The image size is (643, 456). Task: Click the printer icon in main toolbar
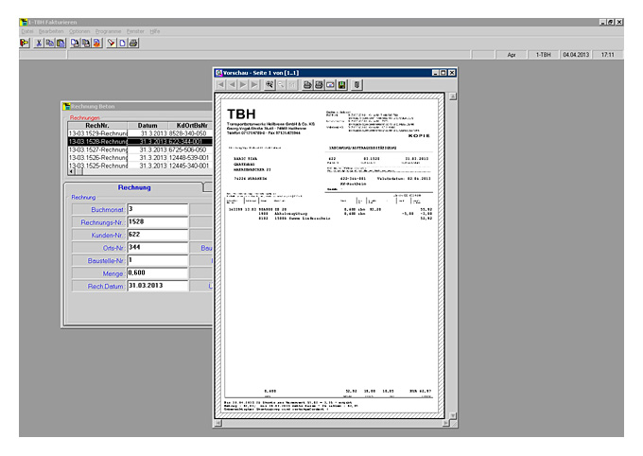pyautogui.click(x=133, y=43)
